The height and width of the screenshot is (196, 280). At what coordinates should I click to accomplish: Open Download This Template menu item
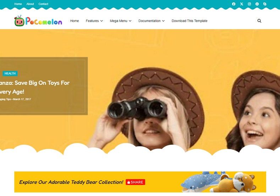(x=190, y=21)
